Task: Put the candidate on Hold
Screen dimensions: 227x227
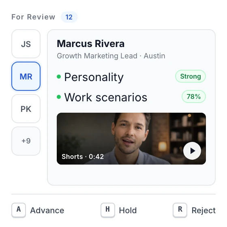Action: pos(128,210)
